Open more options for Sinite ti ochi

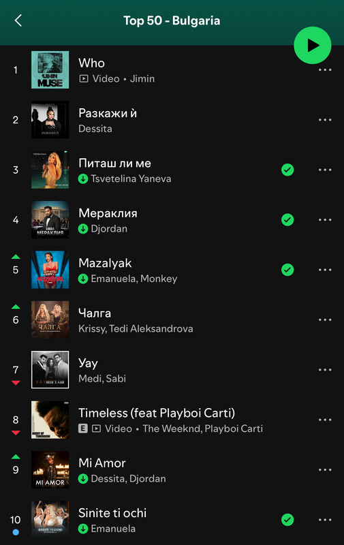tap(325, 520)
